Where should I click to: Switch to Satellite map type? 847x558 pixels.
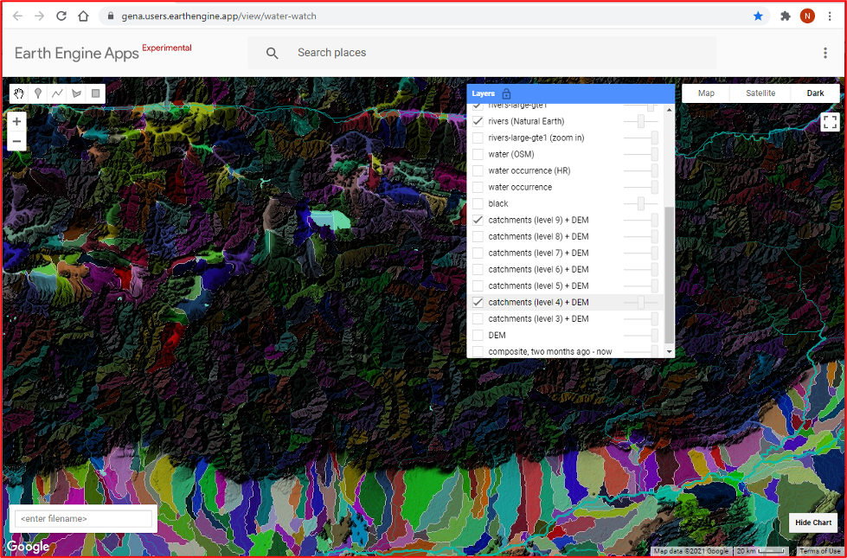click(760, 93)
